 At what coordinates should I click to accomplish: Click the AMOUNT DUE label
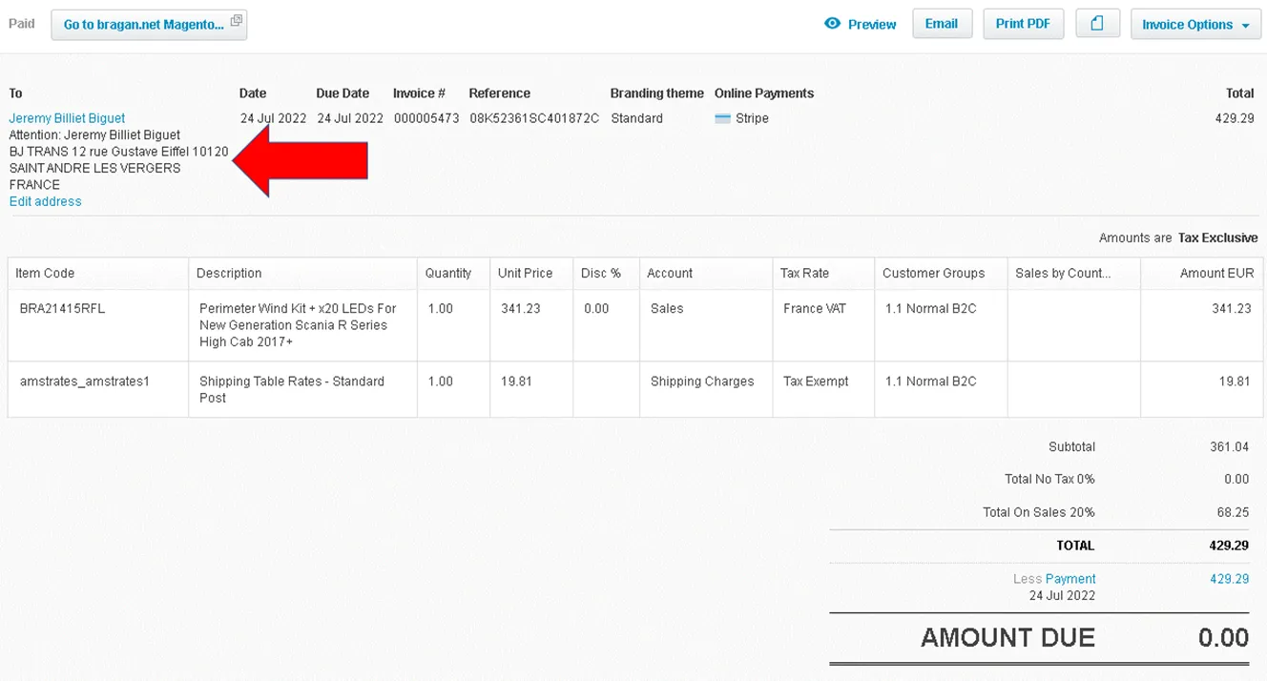point(1007,637)
